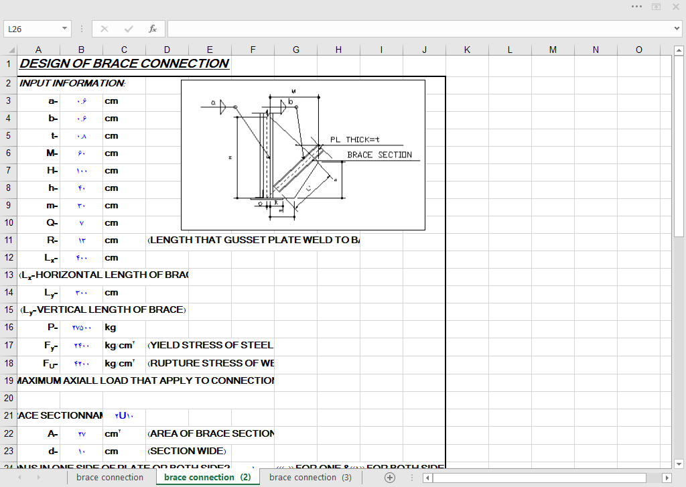Screen dimensions: 686x487
Task: Open the Insert Function fx button
Action: point(152,29)
